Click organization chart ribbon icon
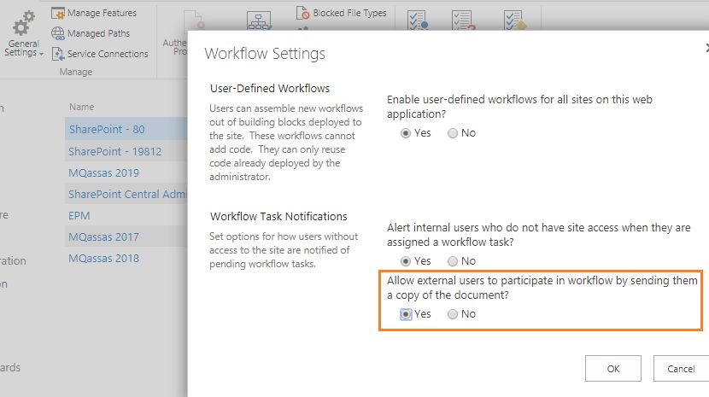 pyautogui.click(x=259, y=20)
